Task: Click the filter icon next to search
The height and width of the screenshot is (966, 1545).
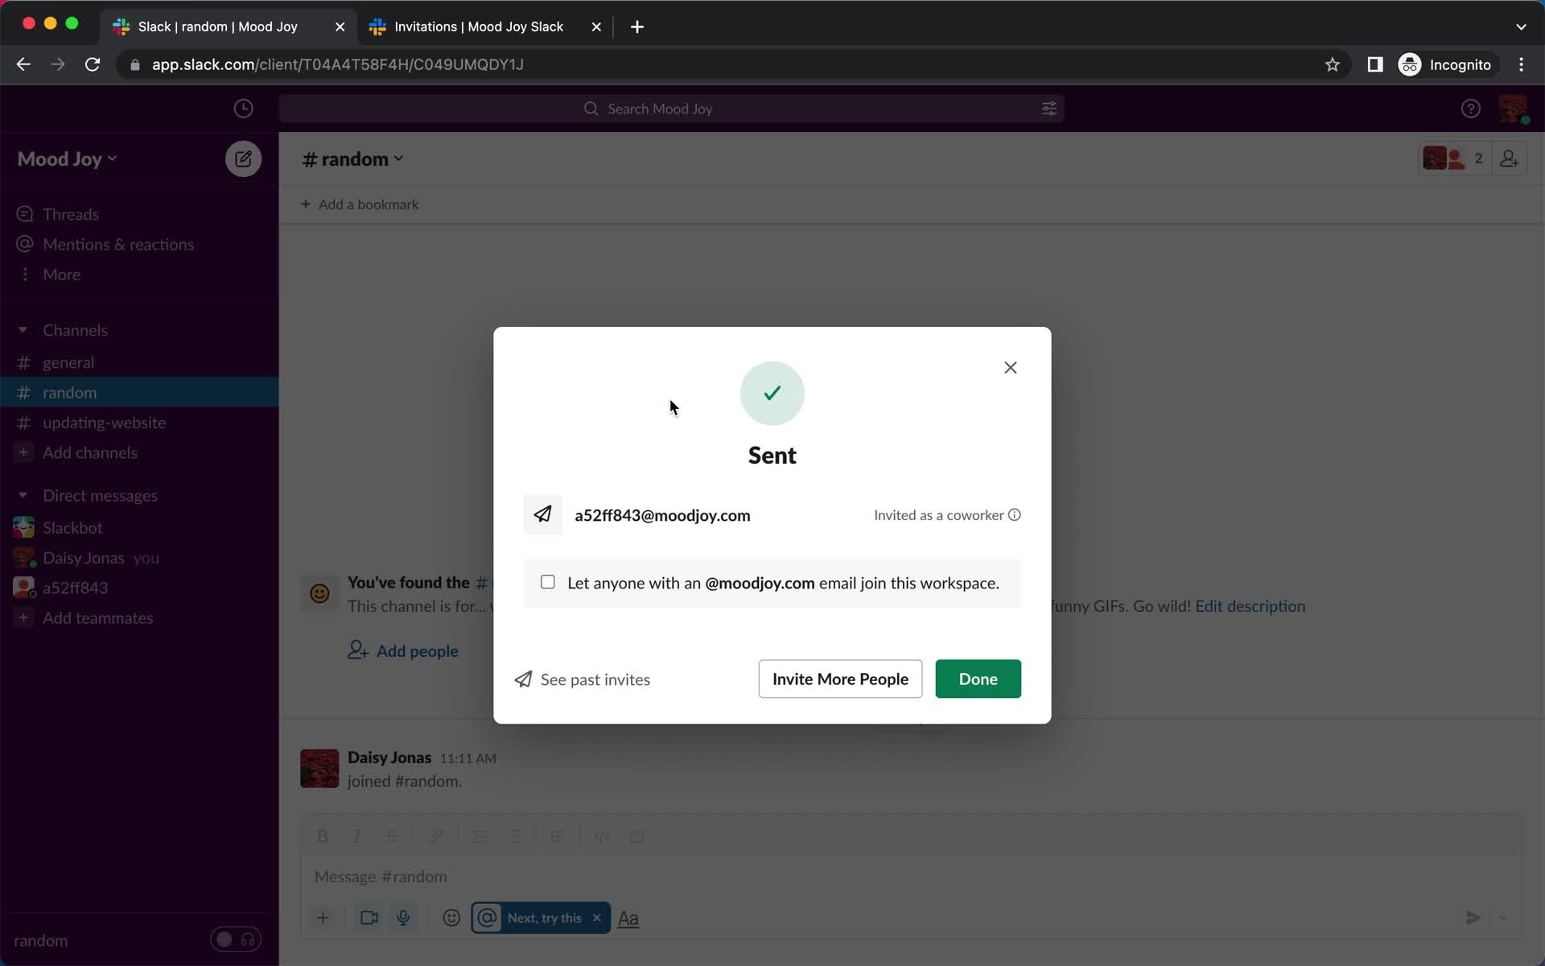Action: click(x=1049, y=108)
